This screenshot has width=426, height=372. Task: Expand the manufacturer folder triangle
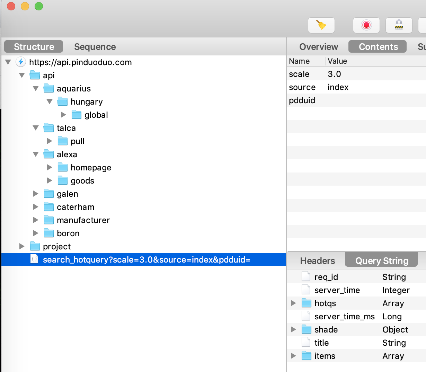pyautogui.click(x=36, y=220)
